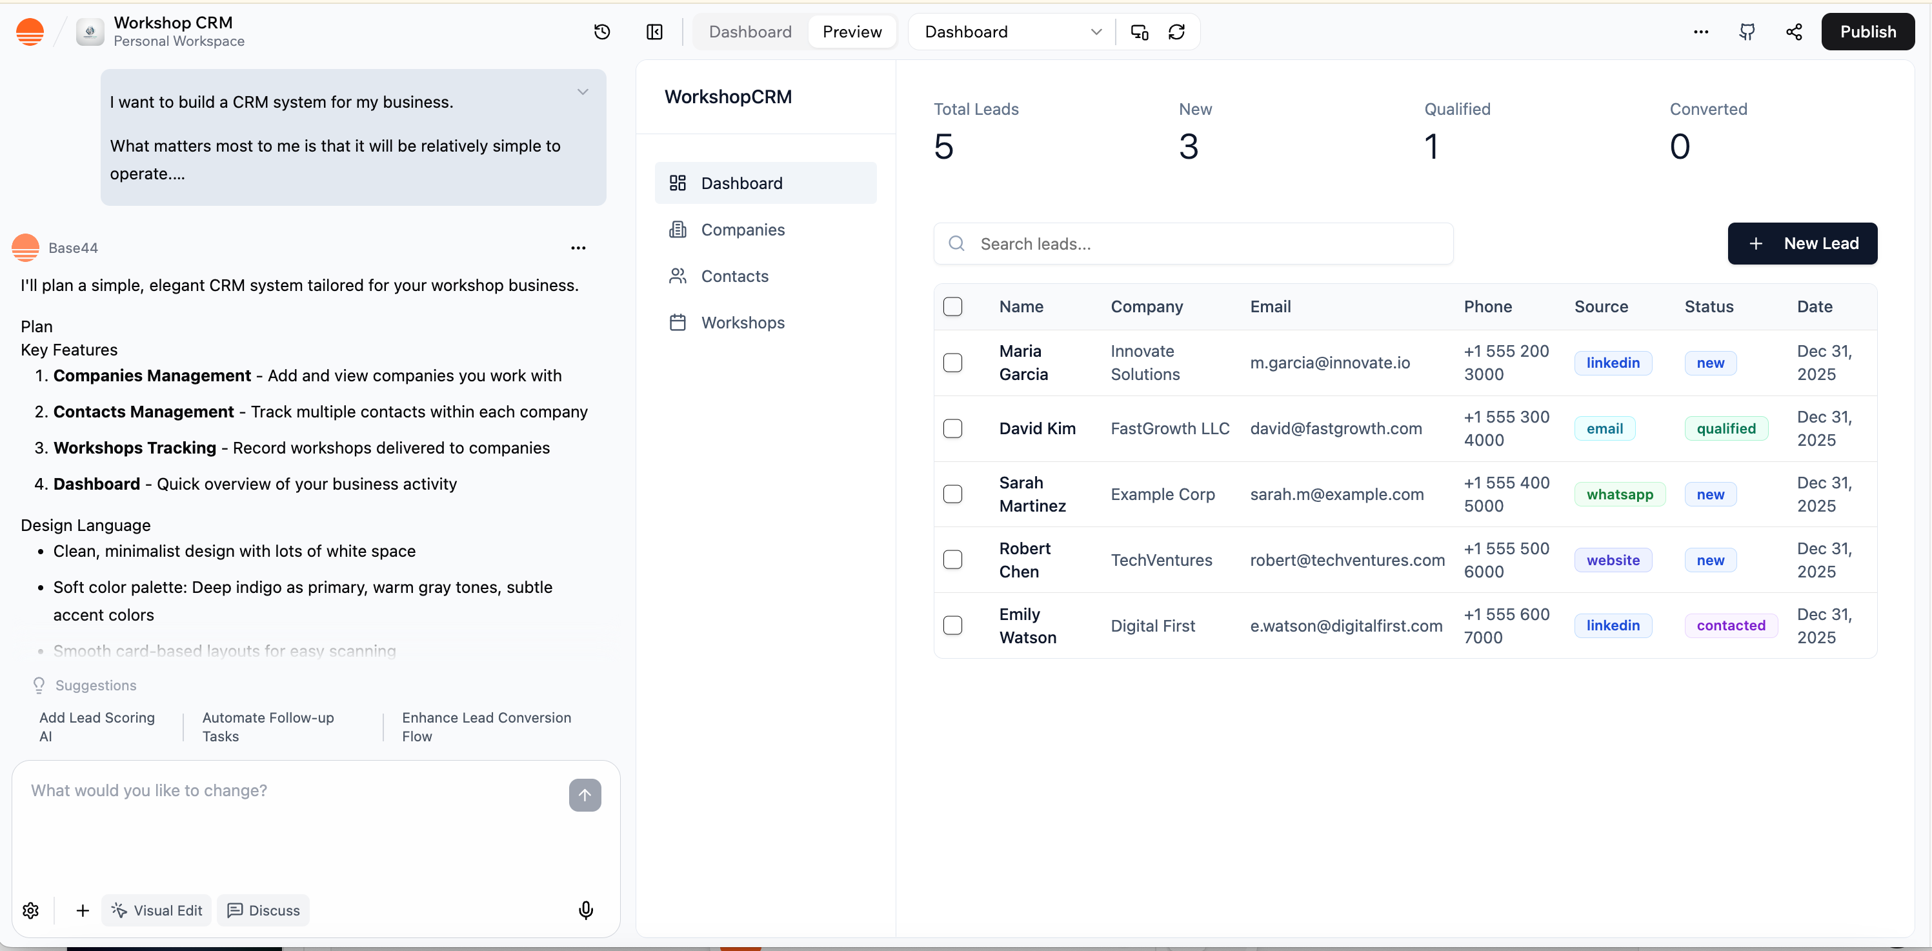The width and height of the screenshot is (1932, 951).
Task: Open the Base44 message options menu
Action: pos(578,248)
